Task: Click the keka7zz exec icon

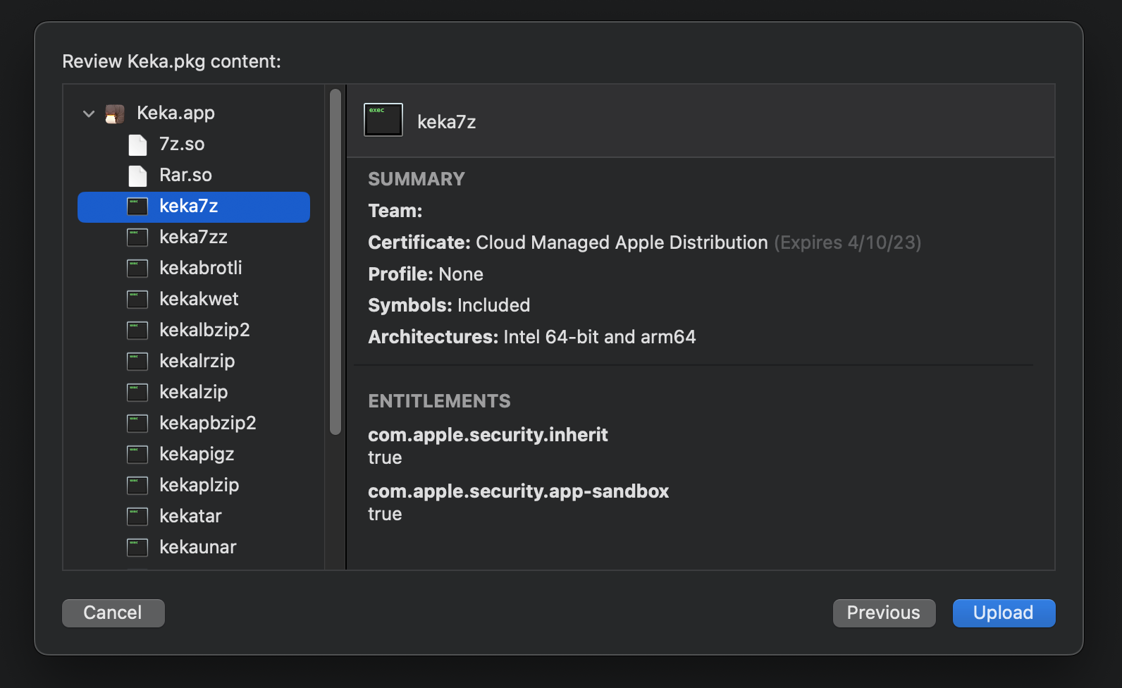Action: [137, 238]
